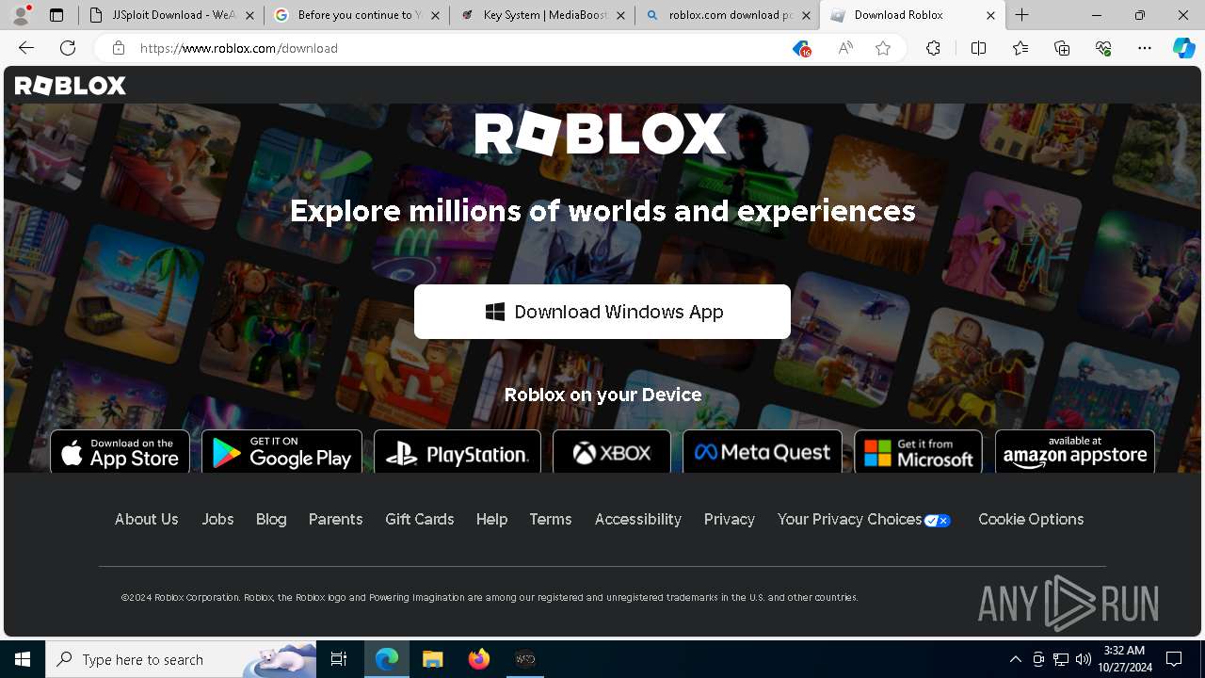This screenshot has height=678, width=1205.
Task: Open the notification center icon
Action: [1174, 659]
